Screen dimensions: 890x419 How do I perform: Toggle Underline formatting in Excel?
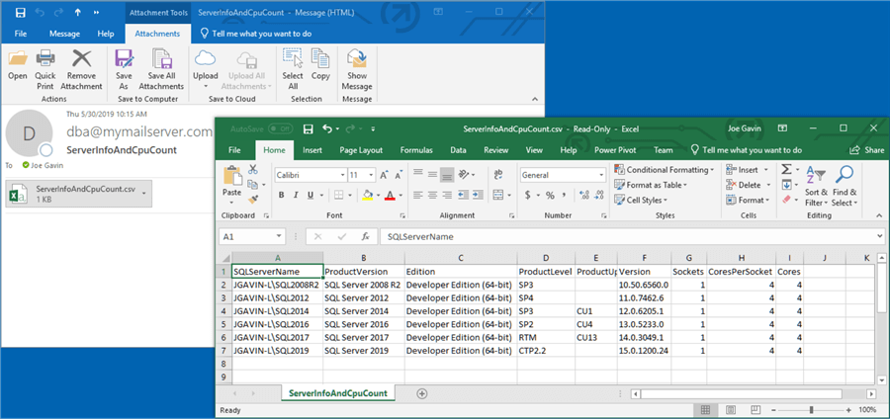[311, 195]
